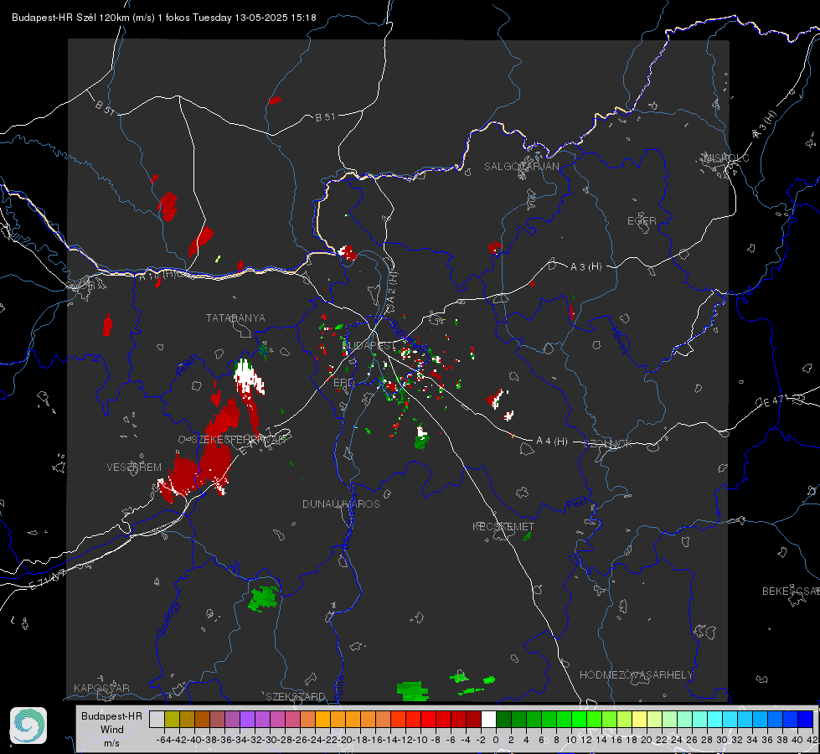The image size is (820, 754).
Task: Click the 'A 4 (H)' road label
Action: [552, 442]
